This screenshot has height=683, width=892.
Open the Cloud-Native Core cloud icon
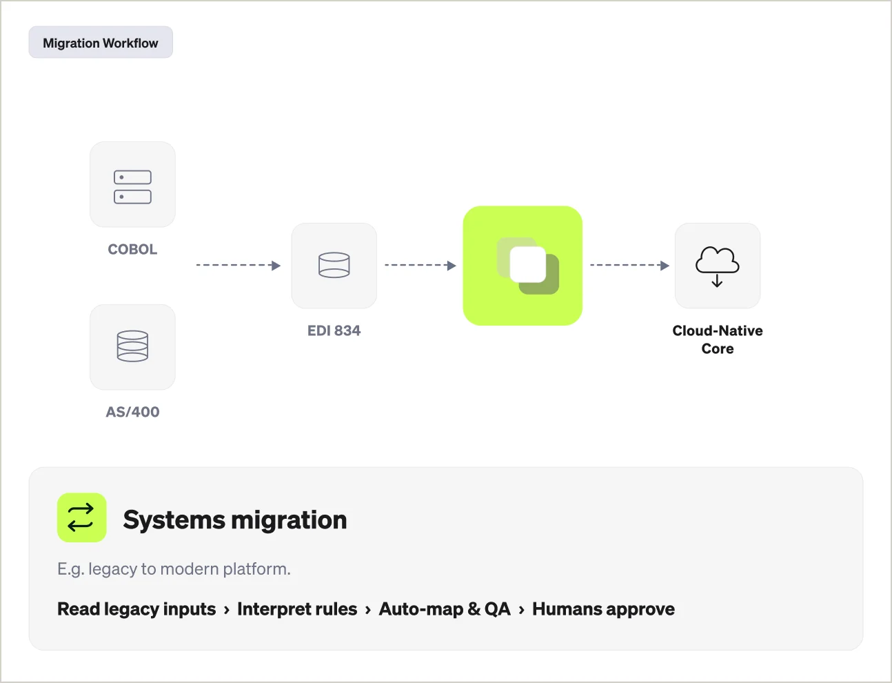718,266
